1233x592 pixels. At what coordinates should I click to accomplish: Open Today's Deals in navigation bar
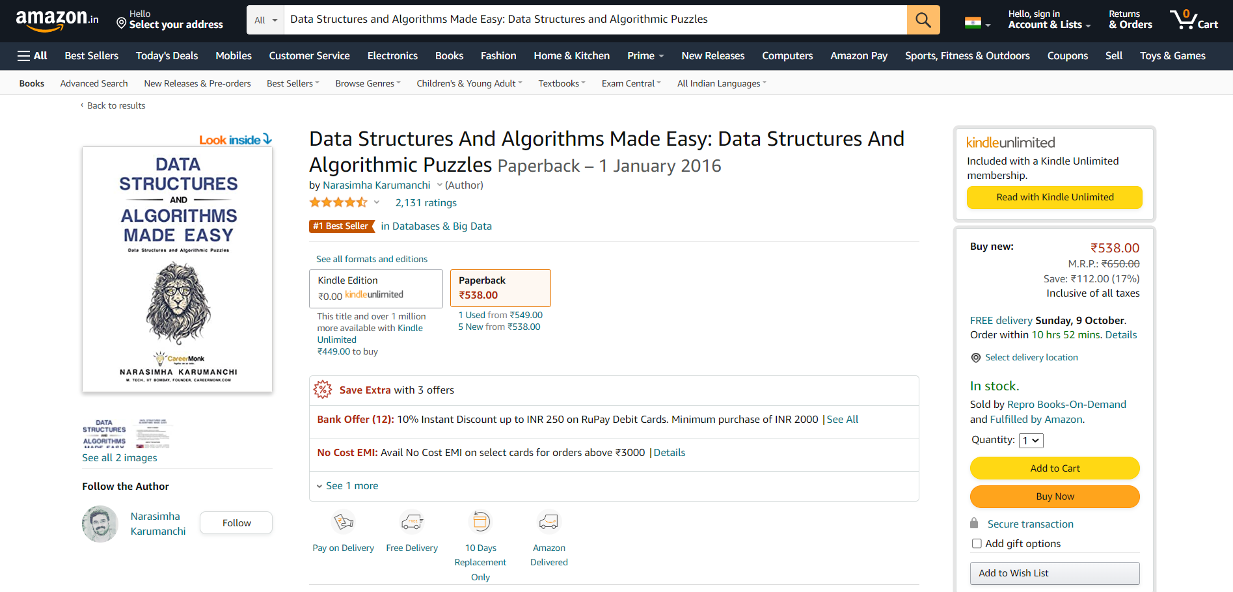tap(167, 56)
